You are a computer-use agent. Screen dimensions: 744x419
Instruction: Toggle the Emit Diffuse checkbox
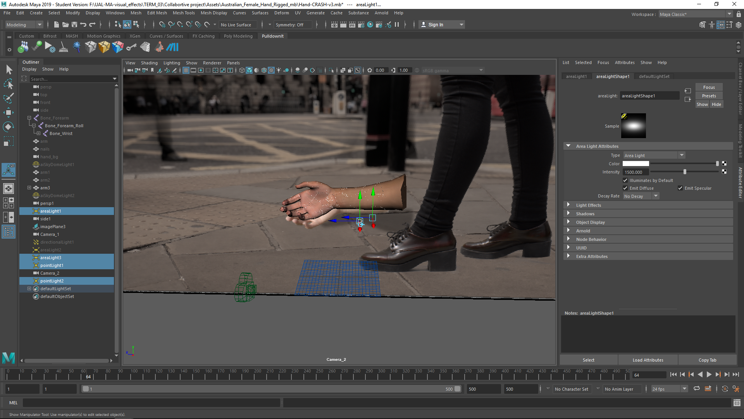click(x=625, y=188)
